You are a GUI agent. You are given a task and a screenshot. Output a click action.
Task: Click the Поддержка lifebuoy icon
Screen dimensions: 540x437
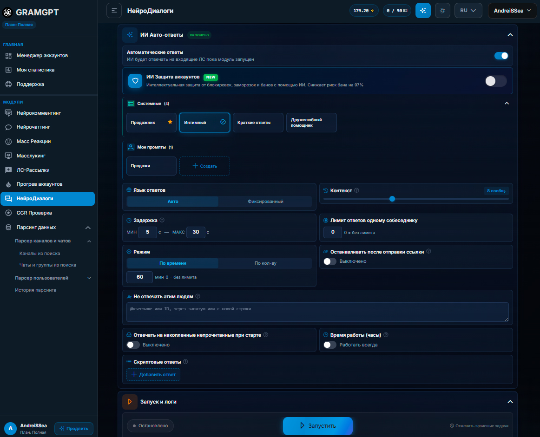click(x=9, y=85)
